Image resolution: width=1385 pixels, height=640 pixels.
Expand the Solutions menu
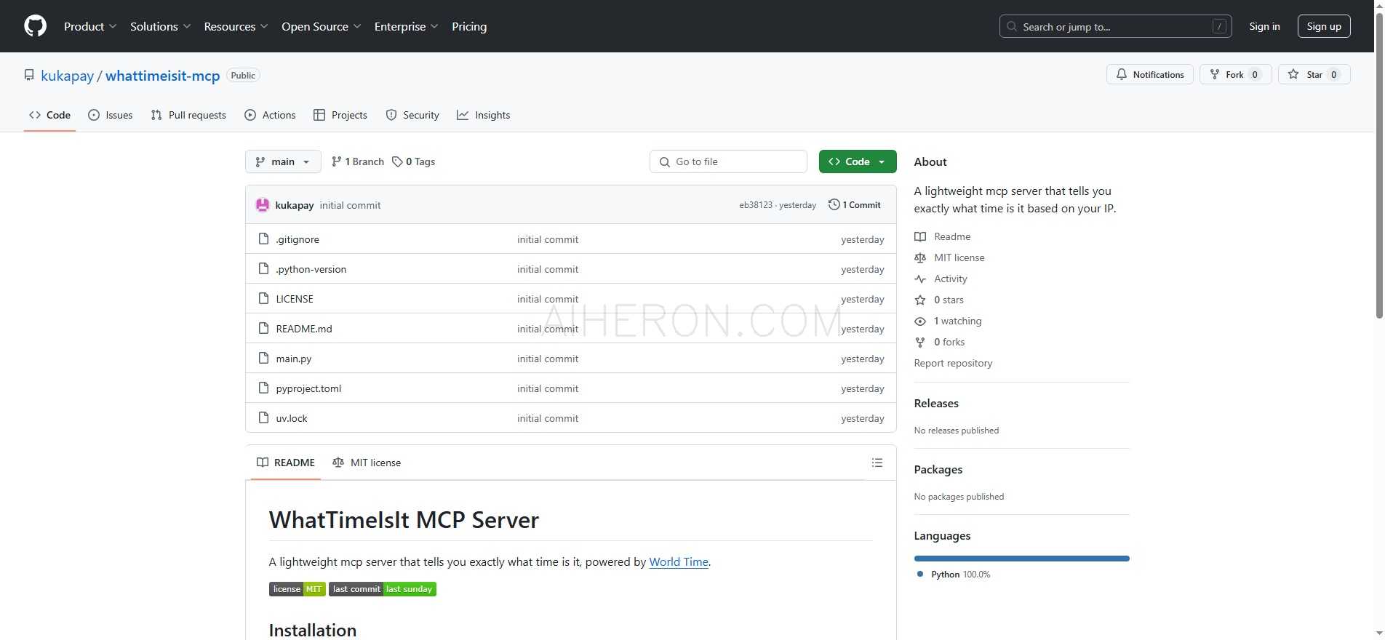point(160,26)
